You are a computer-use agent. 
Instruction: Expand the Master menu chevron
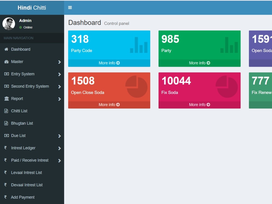pos(60,62)
